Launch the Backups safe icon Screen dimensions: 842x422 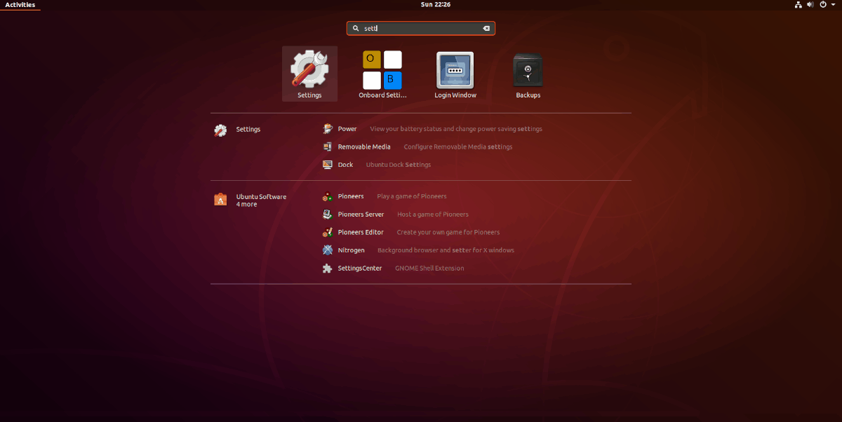click(x=528, y=74)
